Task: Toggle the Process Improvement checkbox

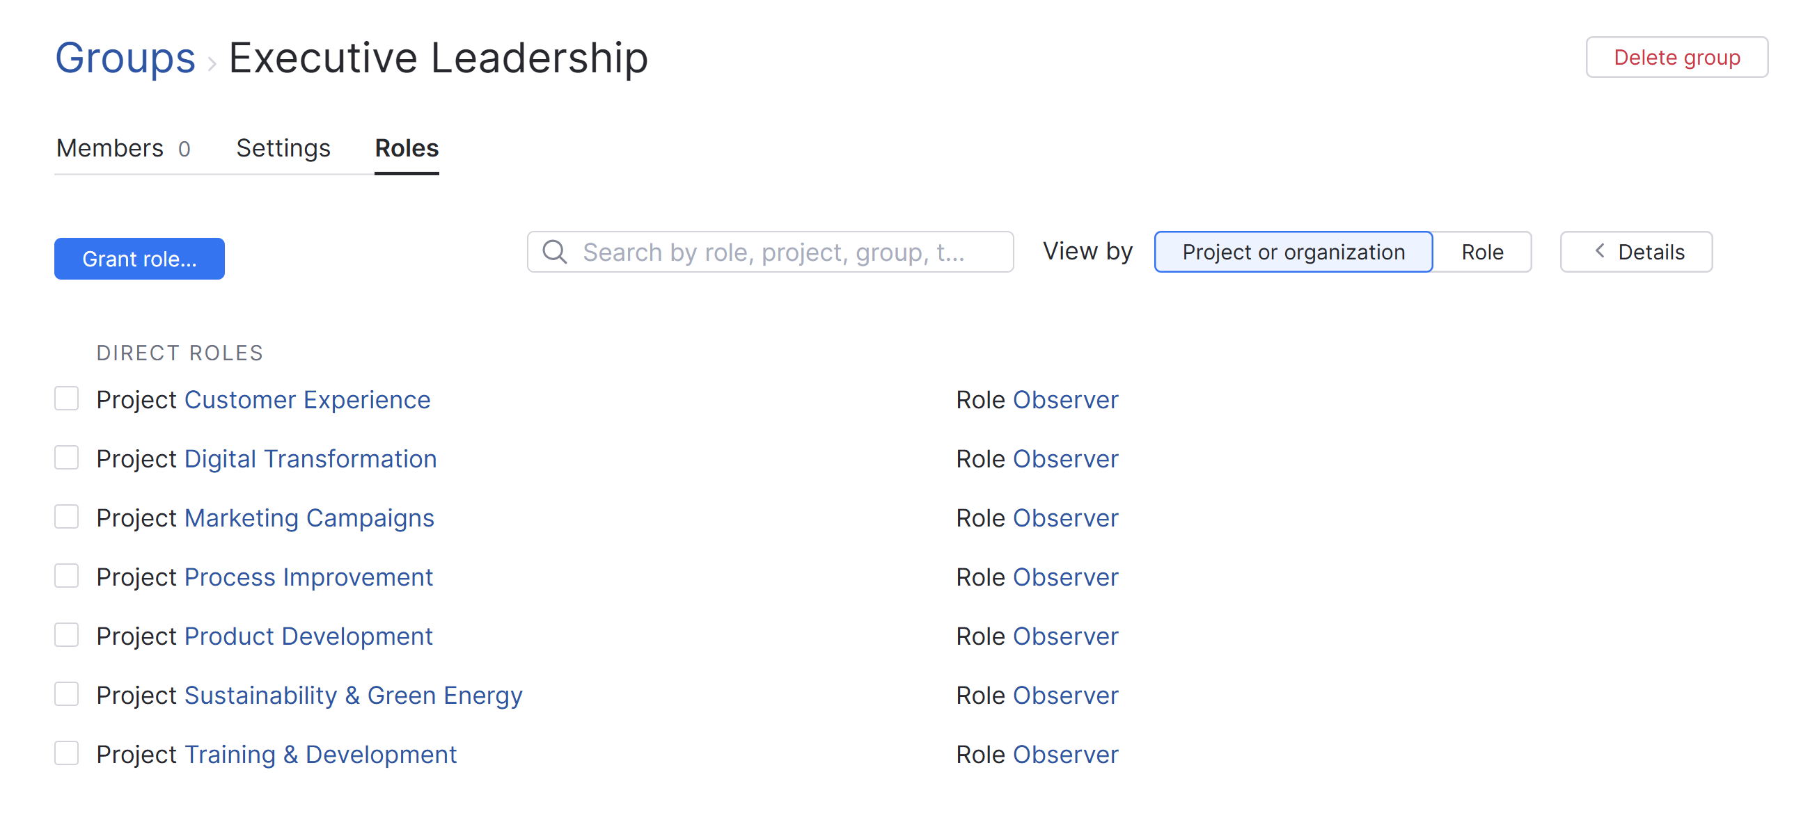Action: pyautogui.click(x=66, y=576)
